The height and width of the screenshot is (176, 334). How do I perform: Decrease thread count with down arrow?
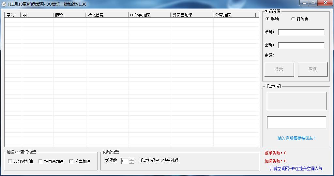[132, 162]
